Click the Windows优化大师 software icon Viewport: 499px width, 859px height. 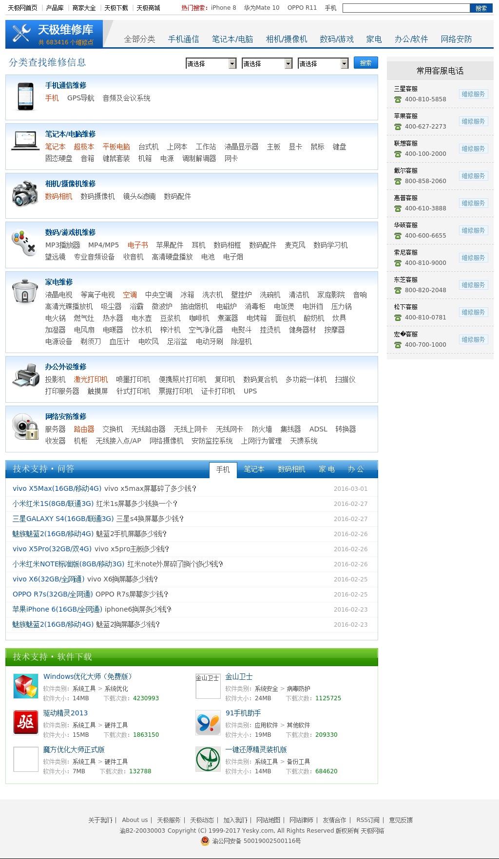26,686
